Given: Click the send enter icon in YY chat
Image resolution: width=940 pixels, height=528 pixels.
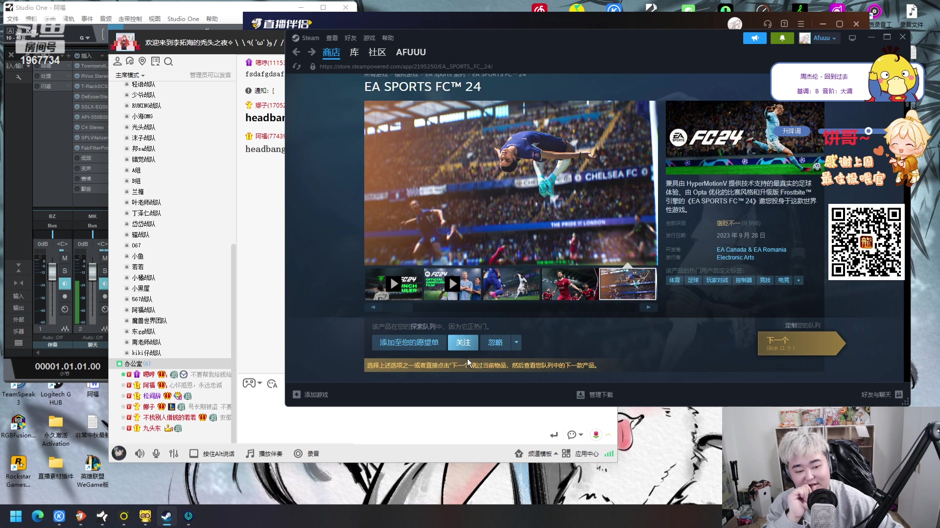Looking at the screenshot, I should pyautogui.click(x=554, y=435).
